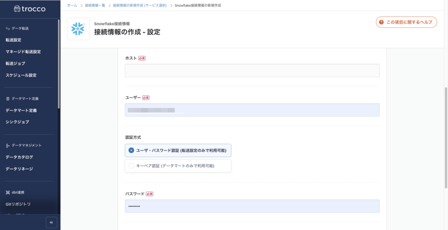Click the trocco logo in sidebar

[x=30, y=9]
